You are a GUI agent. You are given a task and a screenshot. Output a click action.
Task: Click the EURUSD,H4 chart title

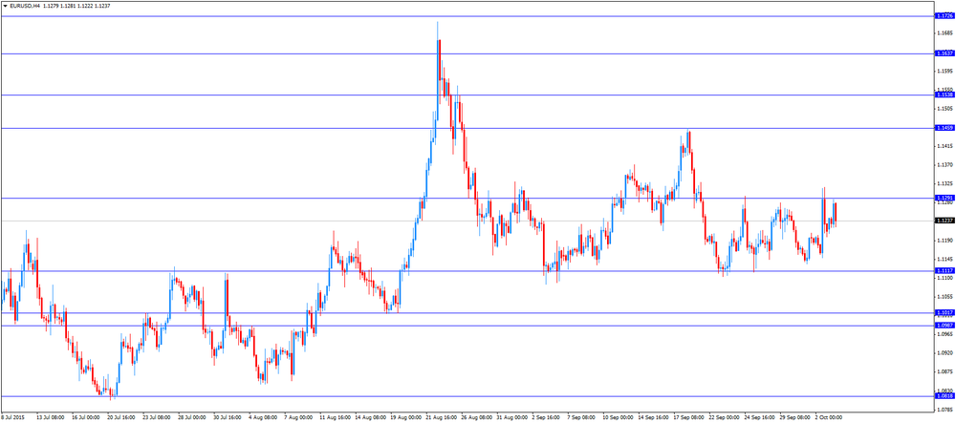point(25,6)
